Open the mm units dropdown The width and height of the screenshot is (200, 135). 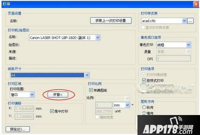[x=121, y=105]
